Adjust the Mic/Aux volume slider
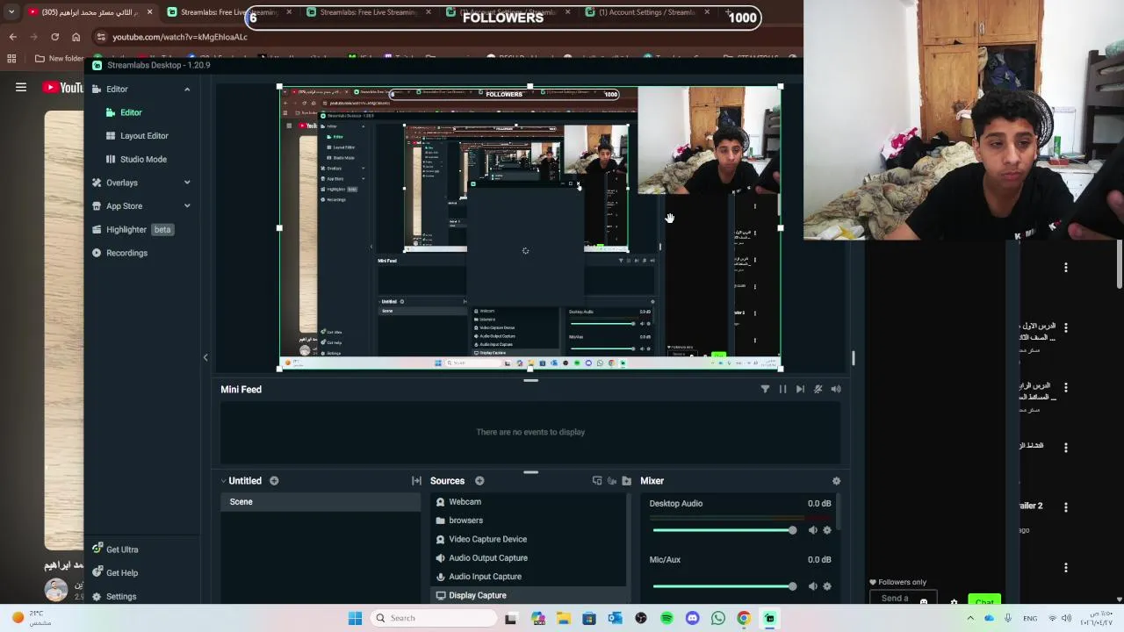This screenshot has width=1124, height=632. pyautogui.click(x=724, y=586)
